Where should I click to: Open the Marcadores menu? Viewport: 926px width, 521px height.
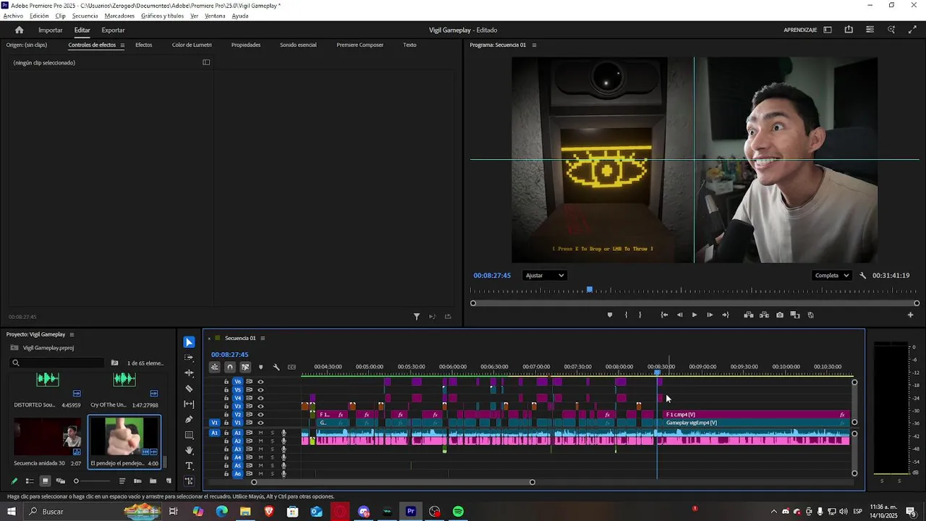119,16
